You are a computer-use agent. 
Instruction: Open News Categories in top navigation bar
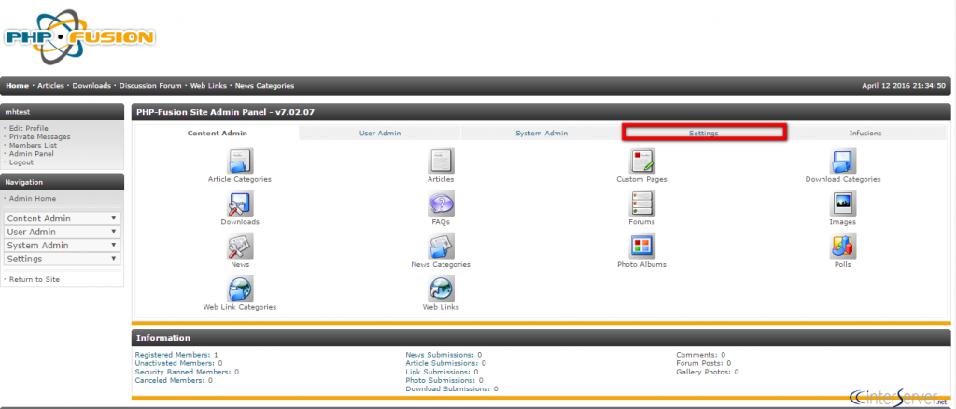264,86
